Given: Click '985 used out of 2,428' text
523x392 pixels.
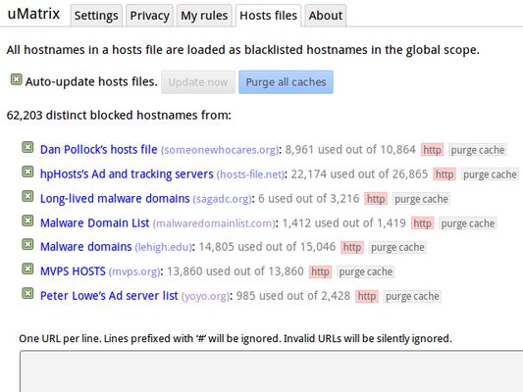Looking at the screenshot, I should pyautogui.click(x=293, y=296).
